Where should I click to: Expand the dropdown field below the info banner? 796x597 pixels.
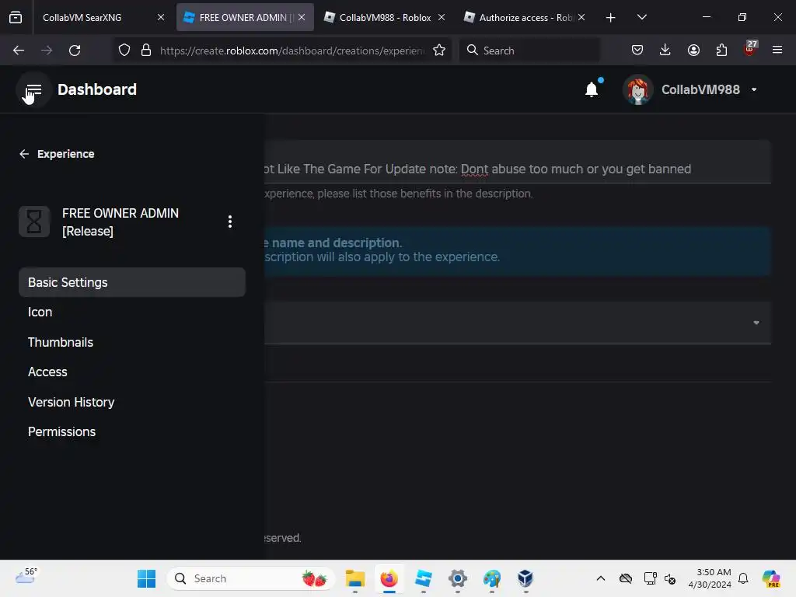(x=517, y=323)
